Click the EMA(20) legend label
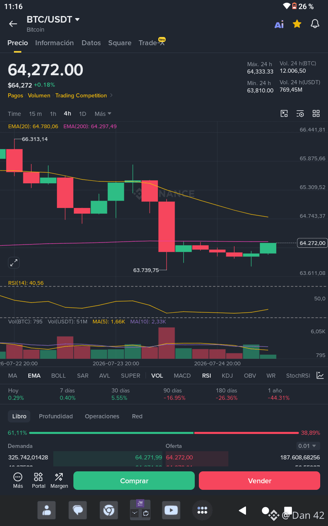The image size is (328, 526). click(33, 127)
